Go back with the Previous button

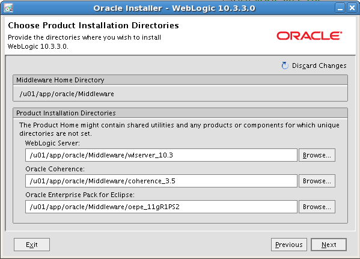[289, 245]
